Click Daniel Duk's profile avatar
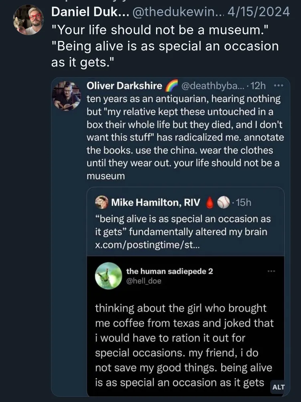 pos(29,20)
